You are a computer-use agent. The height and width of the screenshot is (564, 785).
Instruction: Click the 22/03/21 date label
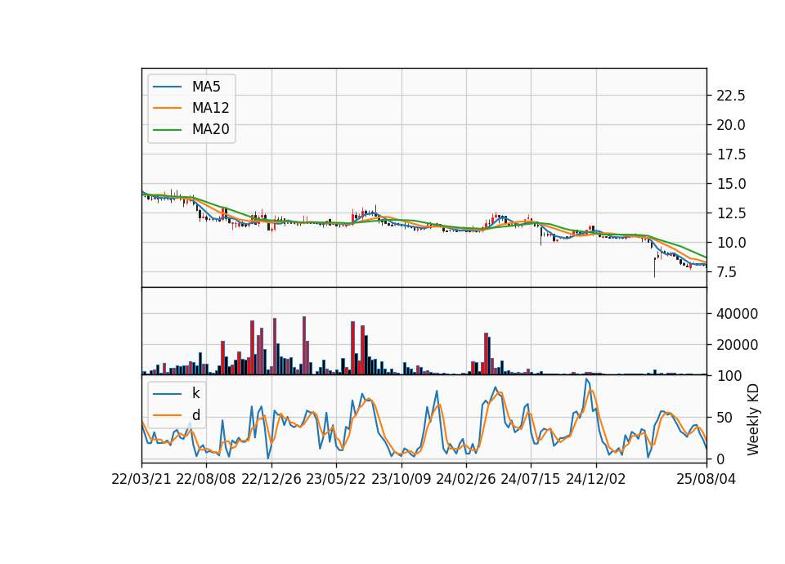click(x=141, y=479)
